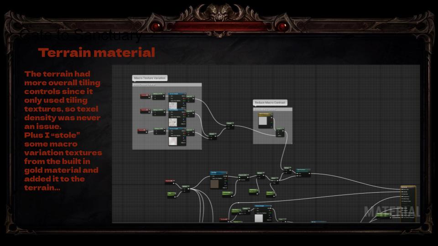
Task: Select the yellow-header node inside Reduce Macro Contrast
Action: pyautogui.click(x=265, y=114)
